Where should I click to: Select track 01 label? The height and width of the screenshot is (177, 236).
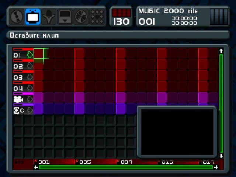pos(17,55)
